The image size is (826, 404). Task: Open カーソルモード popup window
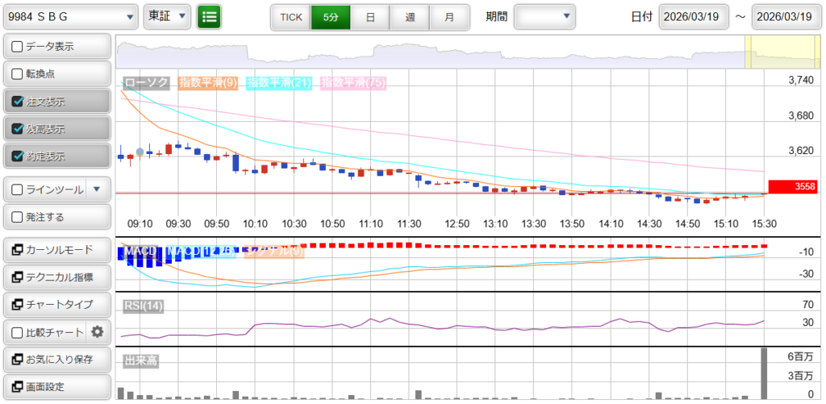[x=56, y=250]
